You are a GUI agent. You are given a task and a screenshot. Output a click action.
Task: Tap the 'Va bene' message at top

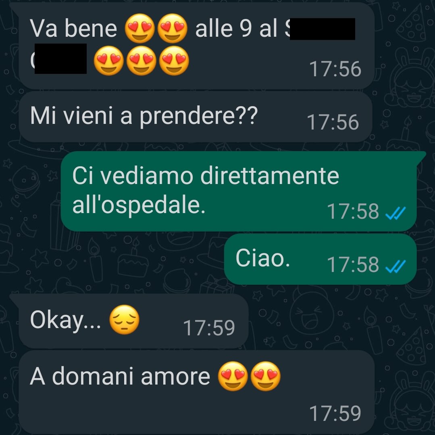tap(196, 46)
